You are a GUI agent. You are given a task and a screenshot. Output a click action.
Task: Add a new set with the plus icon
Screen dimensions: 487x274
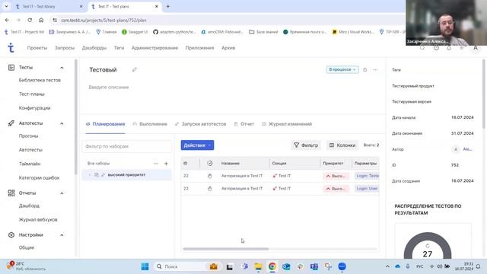[x=166, y=164]
